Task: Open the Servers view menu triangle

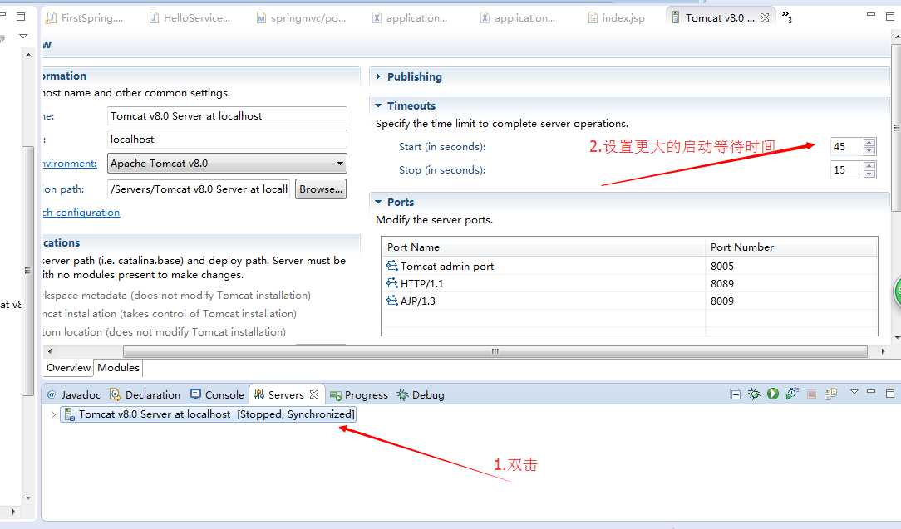Action: pos(854,392)
